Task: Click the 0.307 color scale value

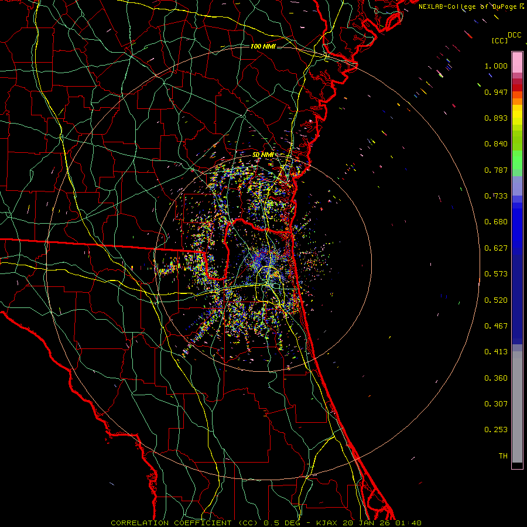Action: click(x=496, y=403)
